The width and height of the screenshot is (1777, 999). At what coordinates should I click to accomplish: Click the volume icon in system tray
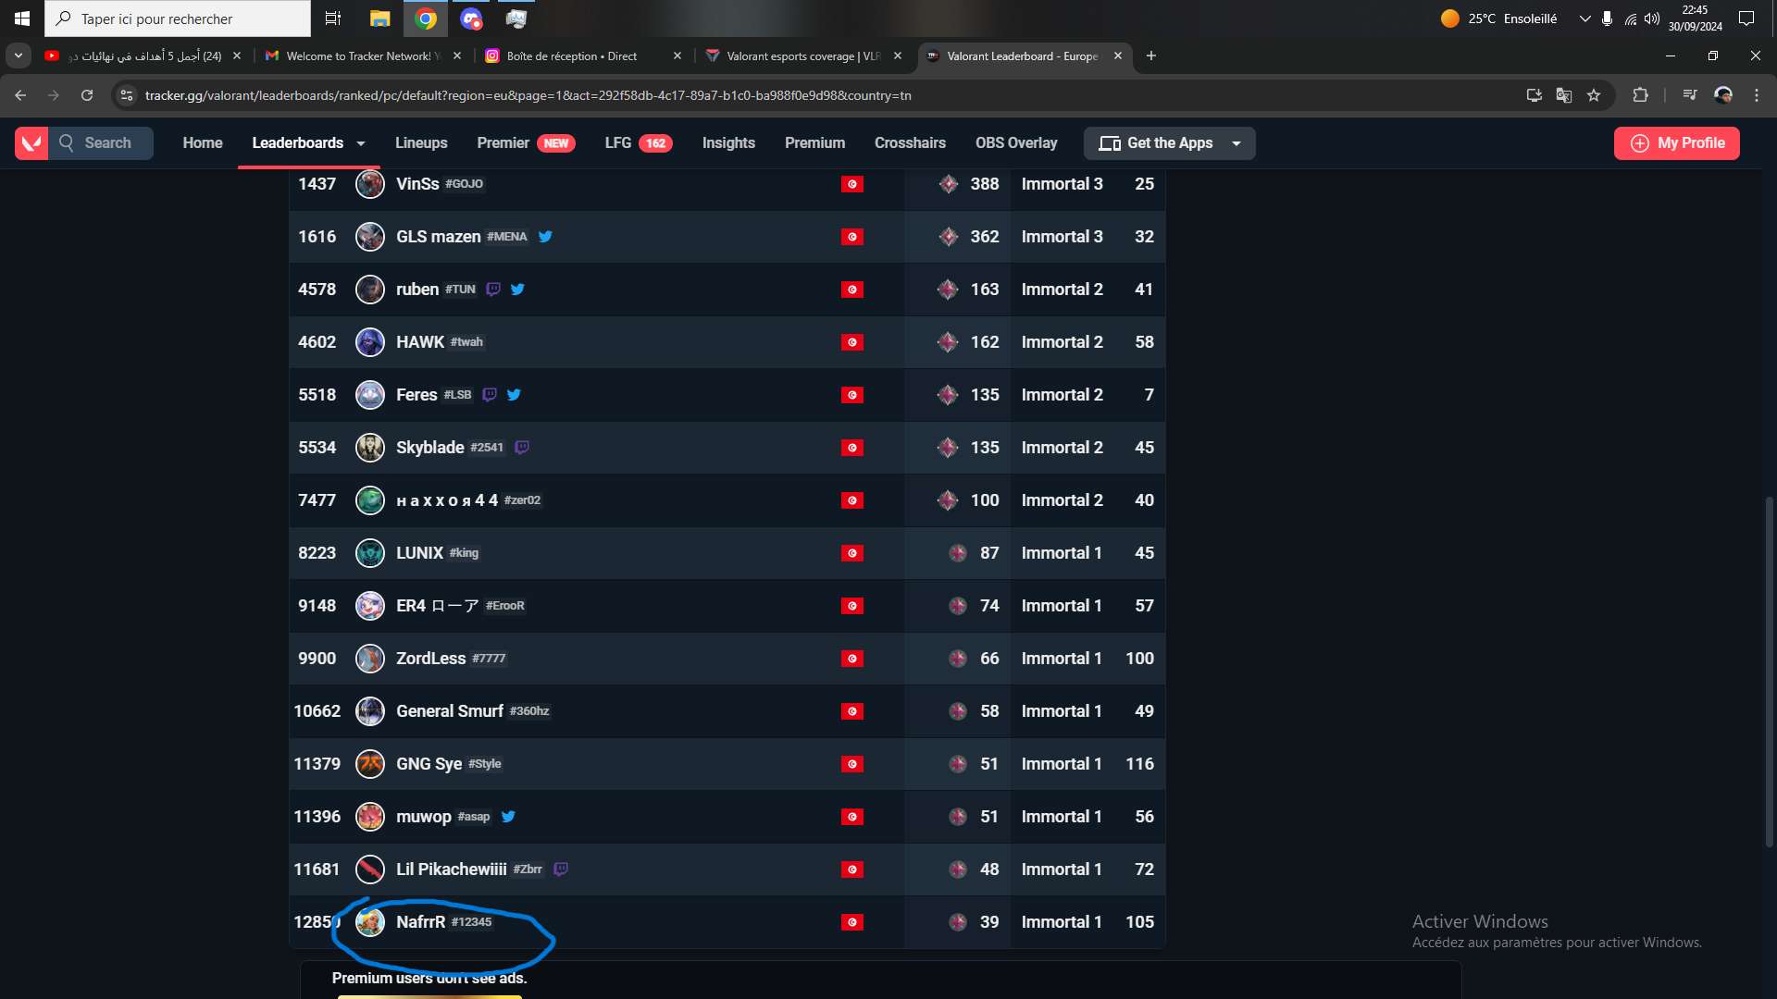pyautogui.click(x=1652, y=18)
